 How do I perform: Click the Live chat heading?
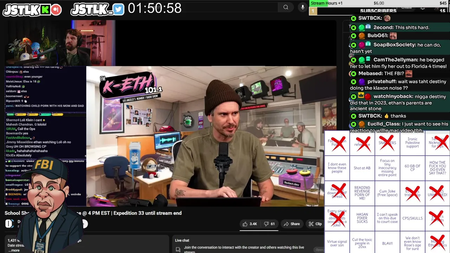(x=182, y=240)
